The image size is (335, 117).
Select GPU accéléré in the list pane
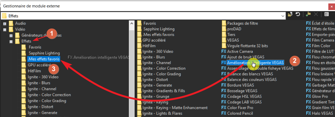154,40
